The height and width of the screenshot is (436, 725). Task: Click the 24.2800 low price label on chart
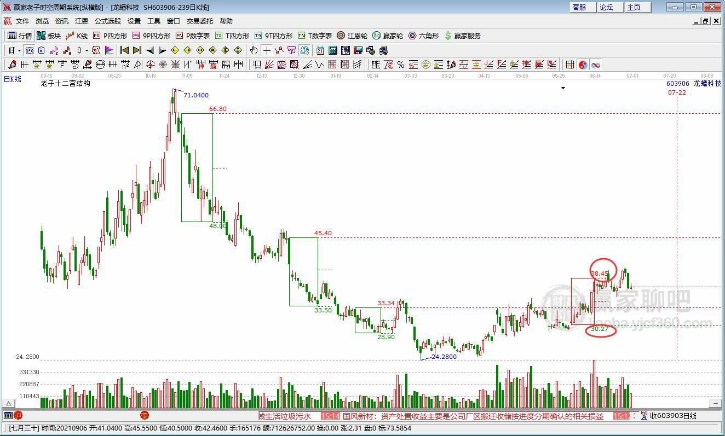click(445, 357)
